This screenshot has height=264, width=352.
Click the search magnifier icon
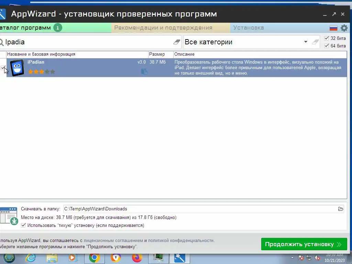[x=2, y=42]
